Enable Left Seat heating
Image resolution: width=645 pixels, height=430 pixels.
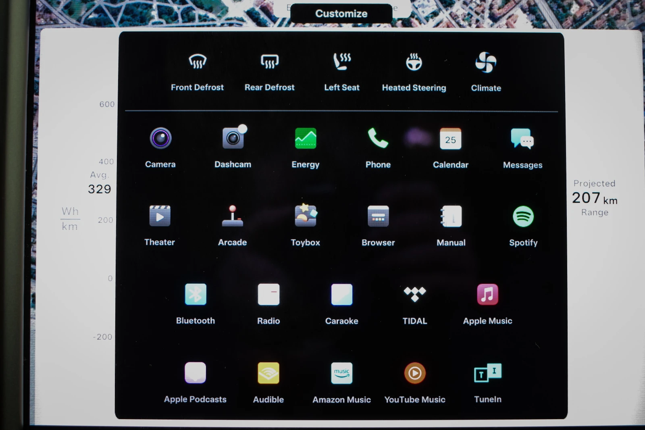pos(342,62)
